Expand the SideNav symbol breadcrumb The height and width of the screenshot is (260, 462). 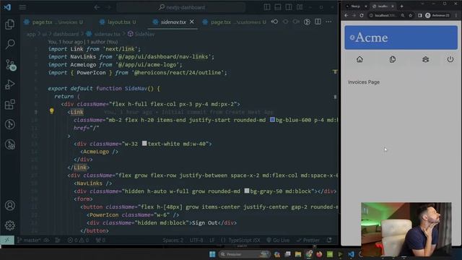point(141,34)
